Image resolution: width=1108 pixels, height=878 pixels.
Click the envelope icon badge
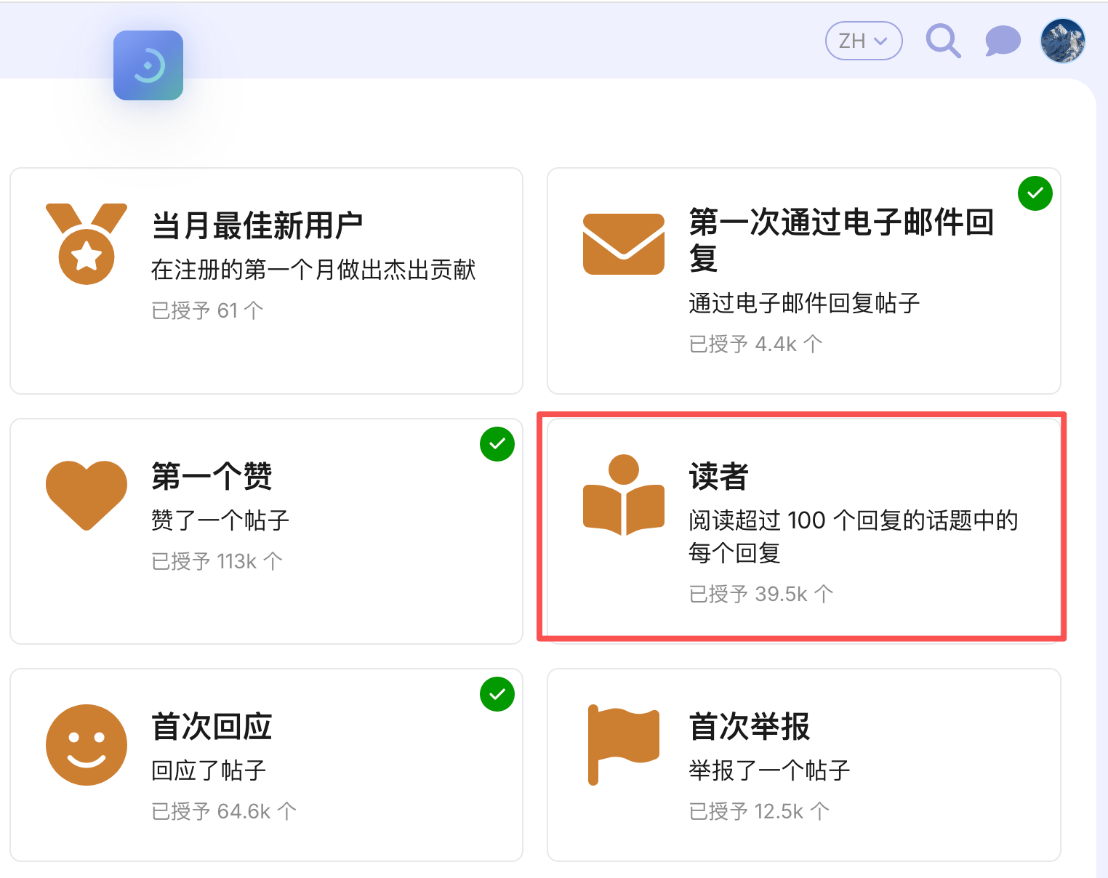pyautogui.click(x=624, y=244)
